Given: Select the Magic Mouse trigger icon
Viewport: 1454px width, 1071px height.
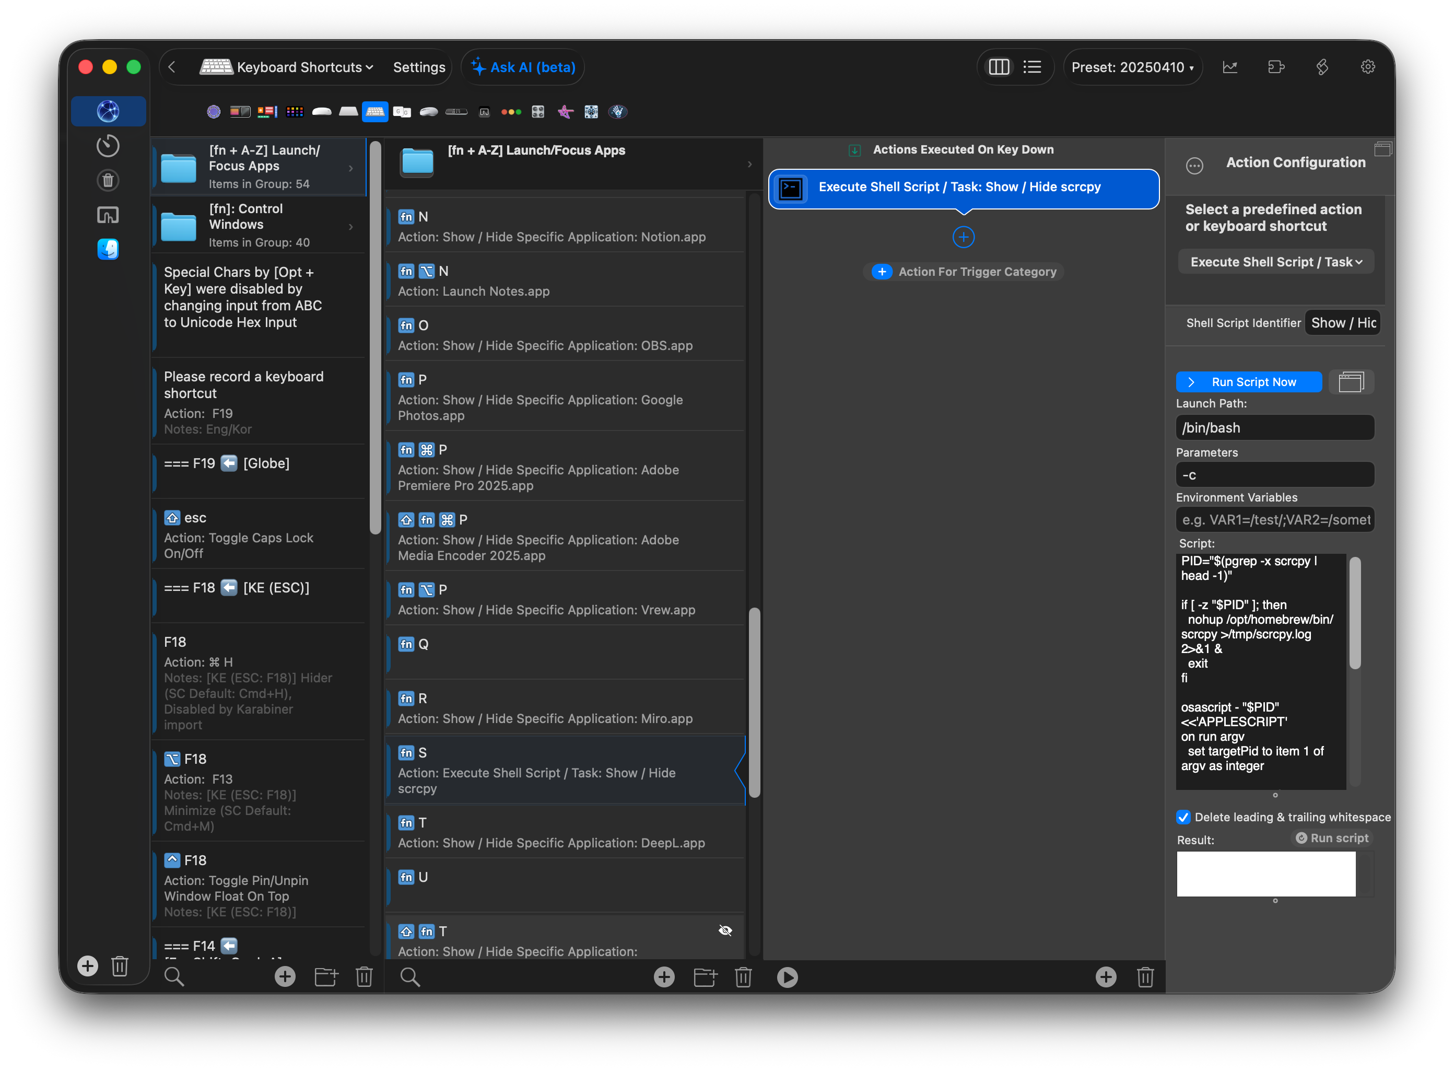Looking at the screenshot, I should coord(321,111).
